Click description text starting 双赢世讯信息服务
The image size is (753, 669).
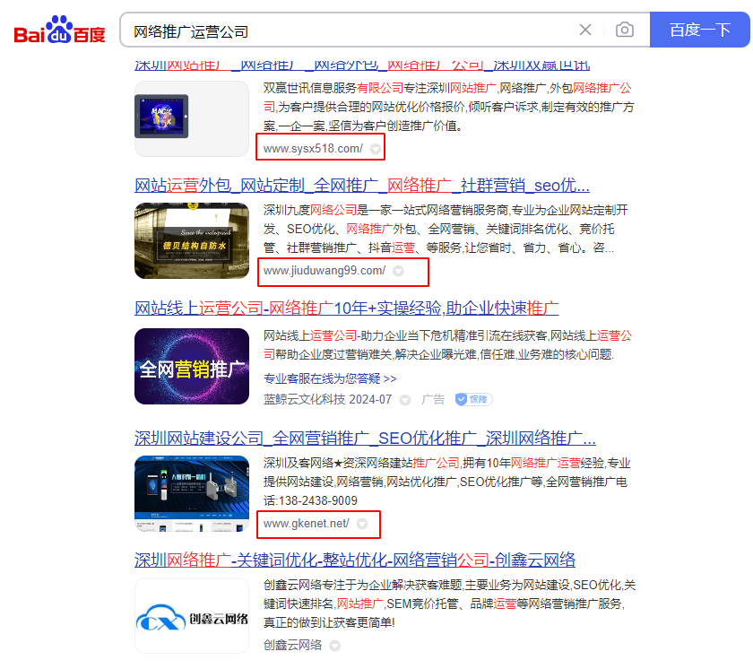click(449, 107)
